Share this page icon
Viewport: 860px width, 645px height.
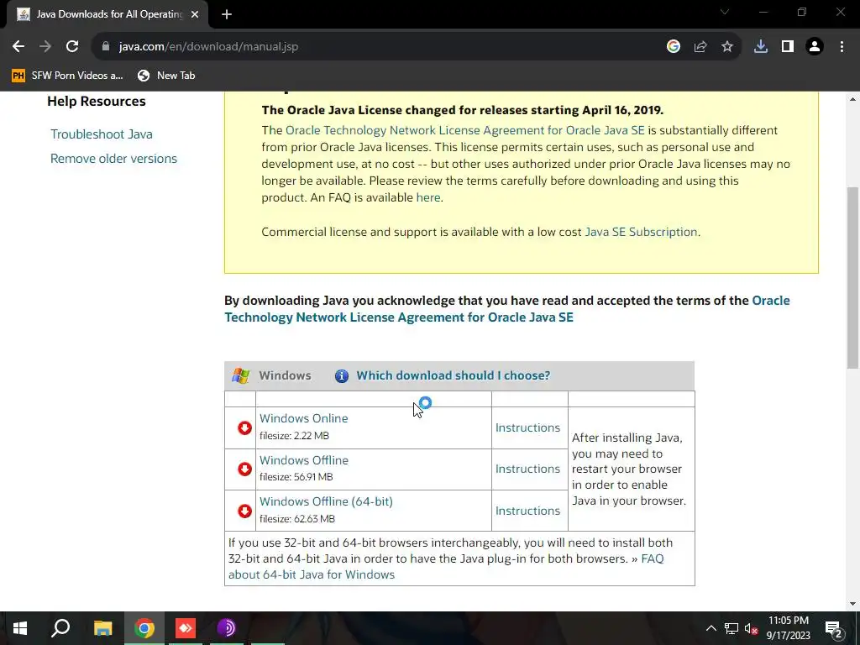point(700,47)
